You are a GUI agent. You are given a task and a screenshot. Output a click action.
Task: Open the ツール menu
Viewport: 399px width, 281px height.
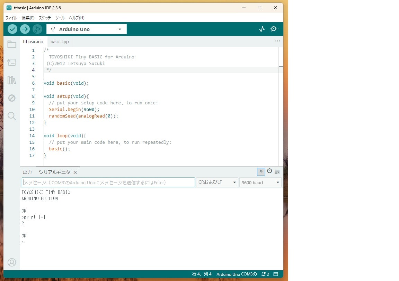pos(60,18)
